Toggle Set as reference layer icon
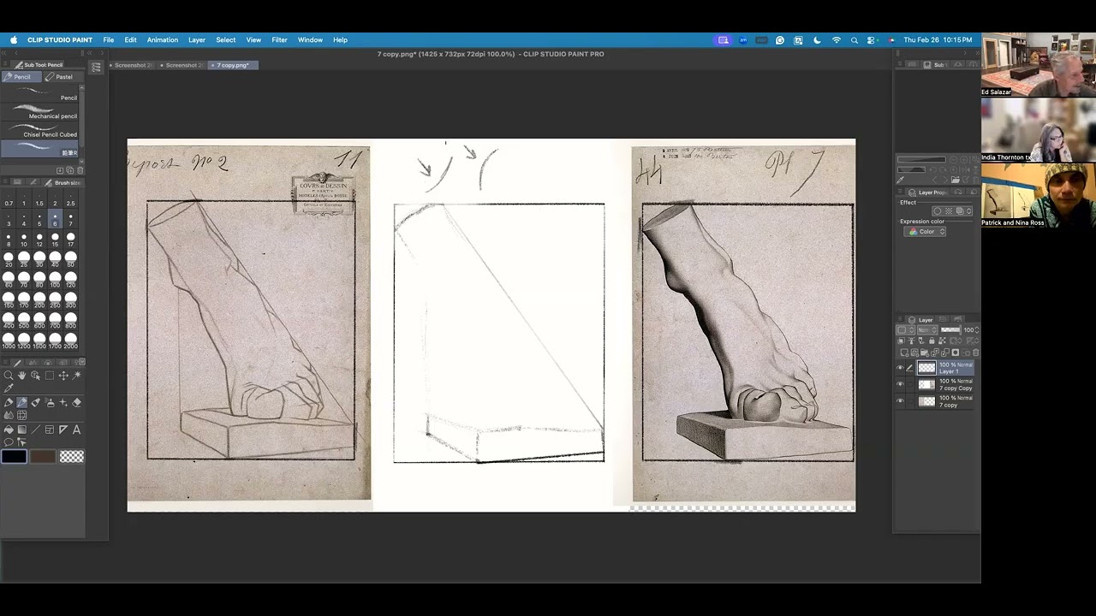The height and width of the screenshot is (616, 1096). click(x=911, y=341)
